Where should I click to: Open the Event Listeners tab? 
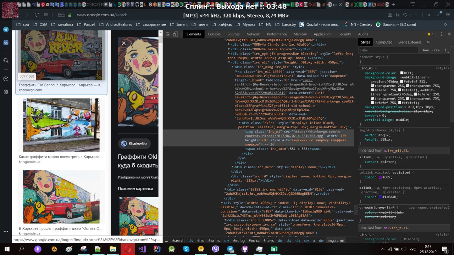[x=410, y=42]
